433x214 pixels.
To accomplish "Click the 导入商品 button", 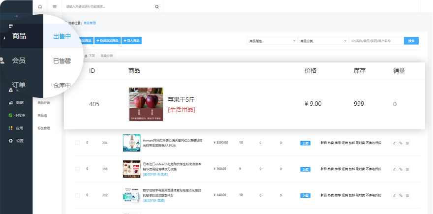I will coord(132,41).
